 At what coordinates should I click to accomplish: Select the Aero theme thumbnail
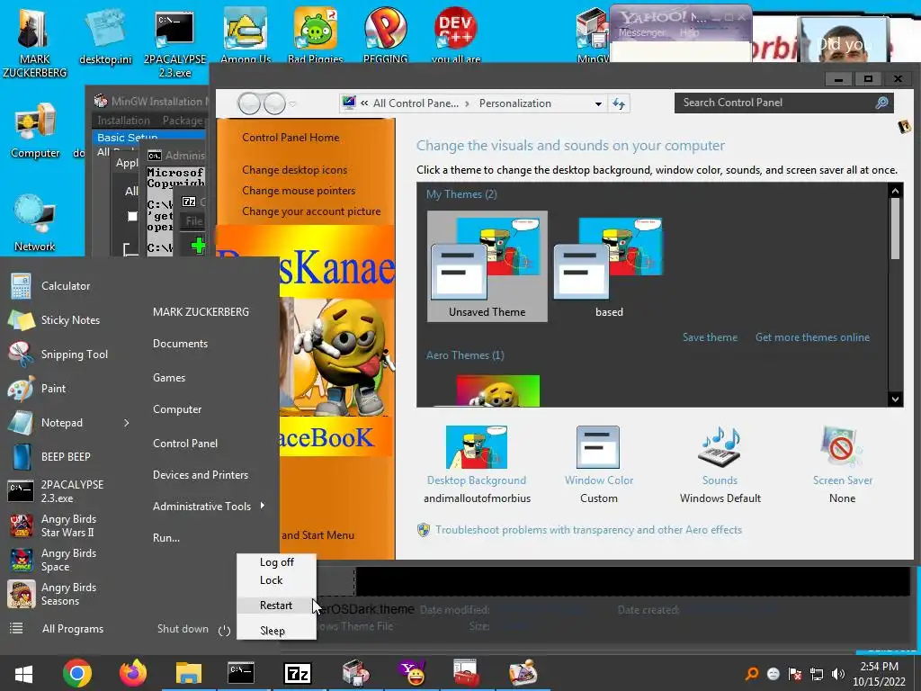(x=497, y=390)
